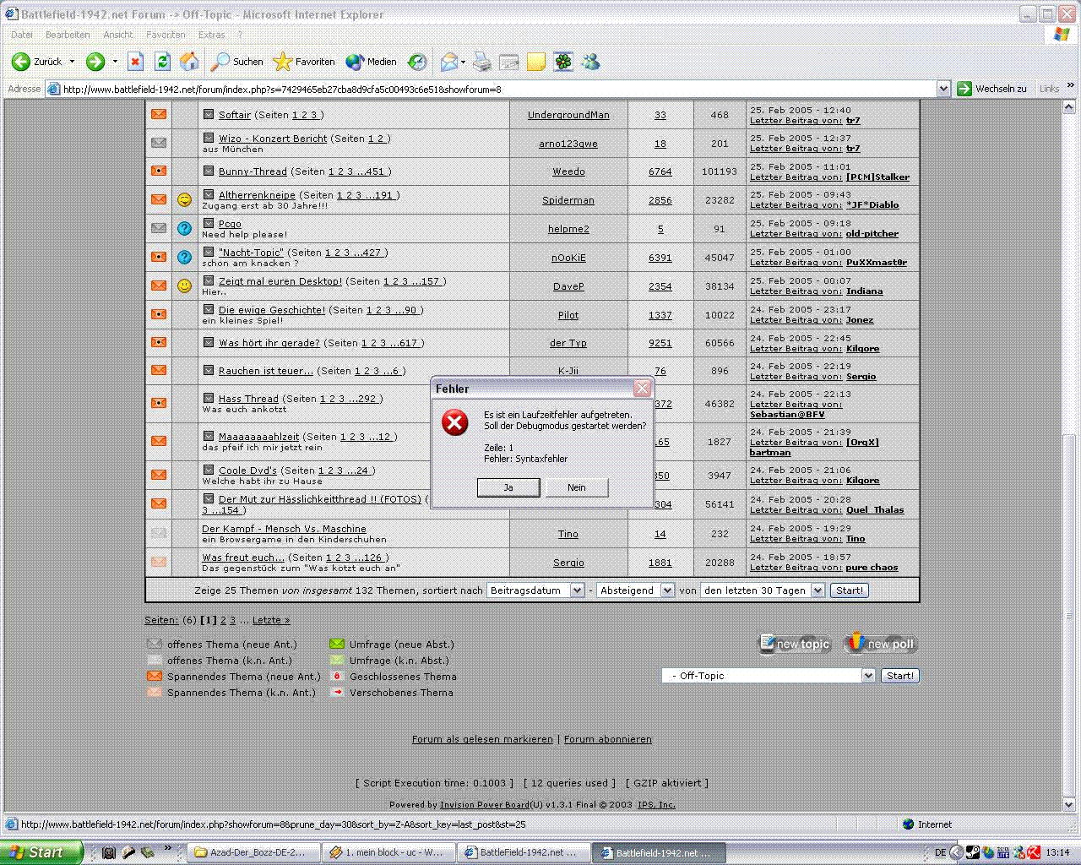Click the newest-post icon beside Coole Dvd's
Screen dimensions: 1081x865
click(209, 470)
